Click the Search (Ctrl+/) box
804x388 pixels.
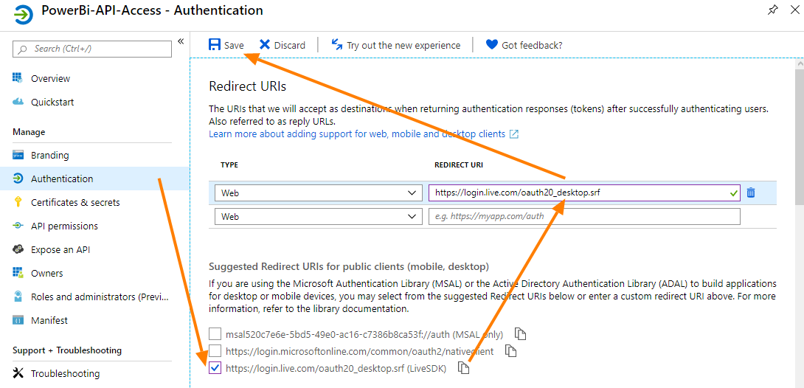pyautogui.click(x=92, y=49)
